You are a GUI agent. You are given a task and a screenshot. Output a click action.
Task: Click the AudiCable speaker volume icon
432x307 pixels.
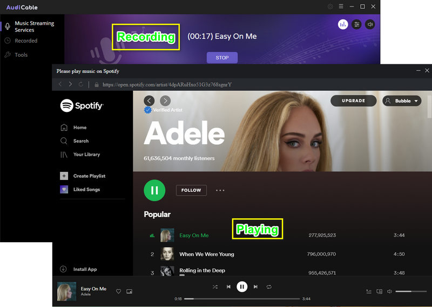coord(370,24)
